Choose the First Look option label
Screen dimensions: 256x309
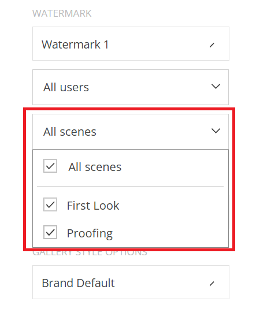(93, 206)
